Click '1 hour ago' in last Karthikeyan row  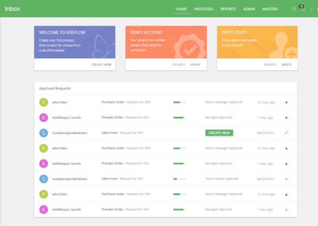265,210
